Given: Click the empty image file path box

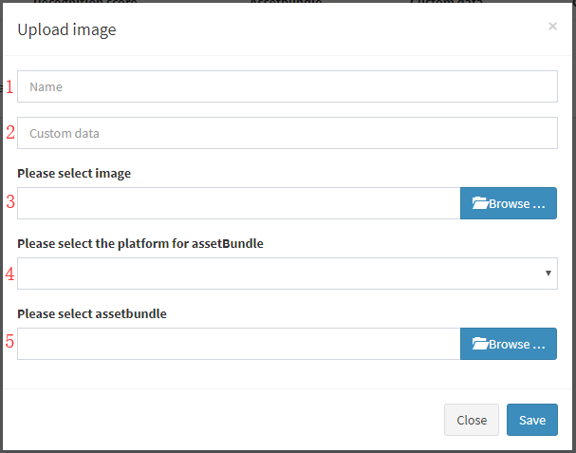Looking at the screenshot, I should click(x=239, y=203).
